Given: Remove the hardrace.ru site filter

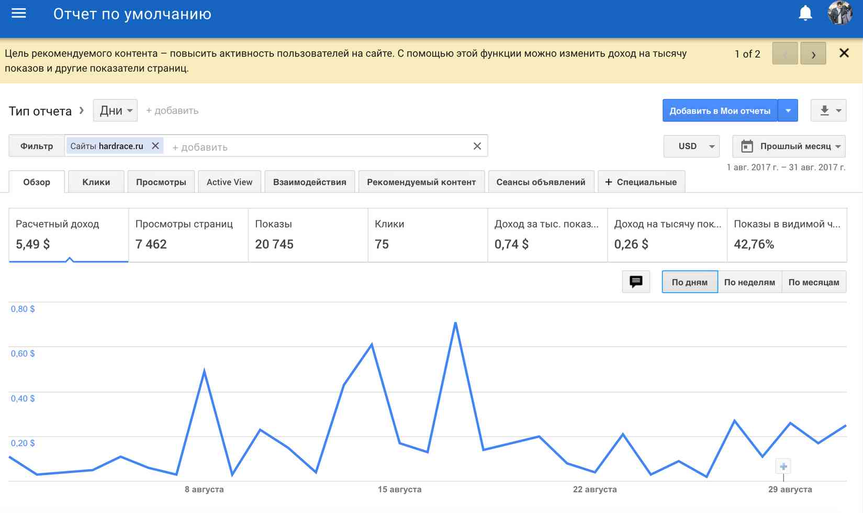Looking at the screenshot, I should (x=155, y=146).
